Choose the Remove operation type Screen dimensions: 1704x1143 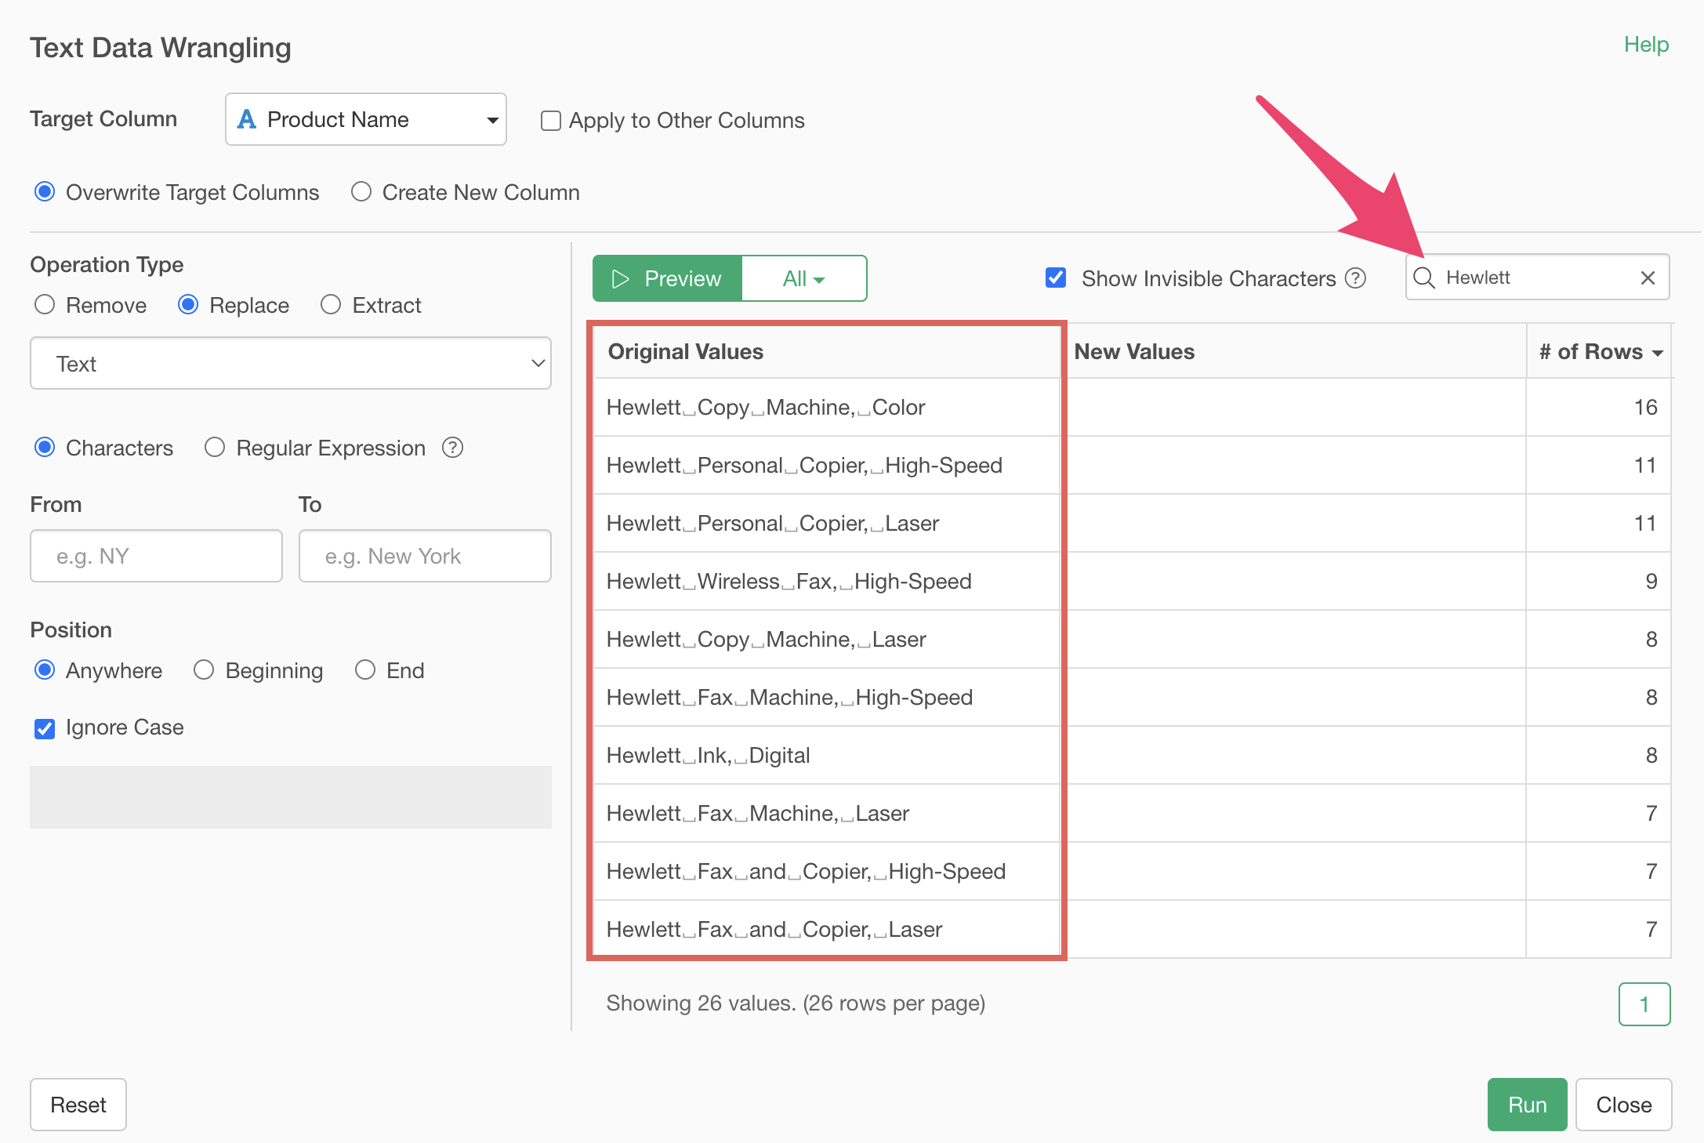click(45, 305)
